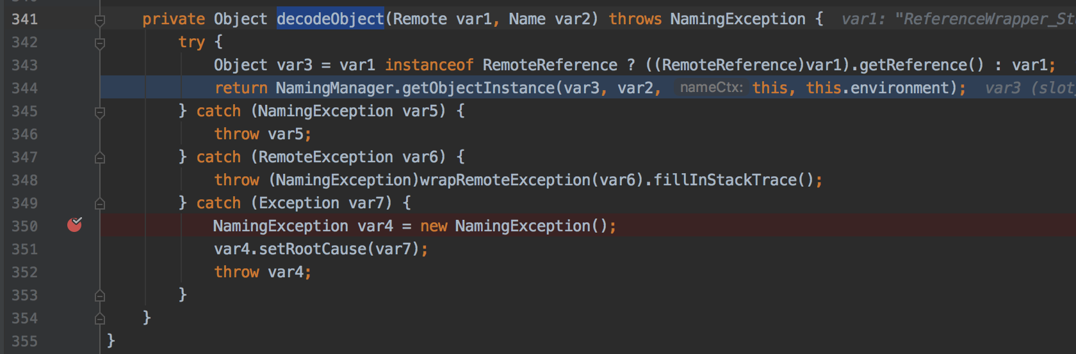Click line number 344 in the gutter

[24, 88]
